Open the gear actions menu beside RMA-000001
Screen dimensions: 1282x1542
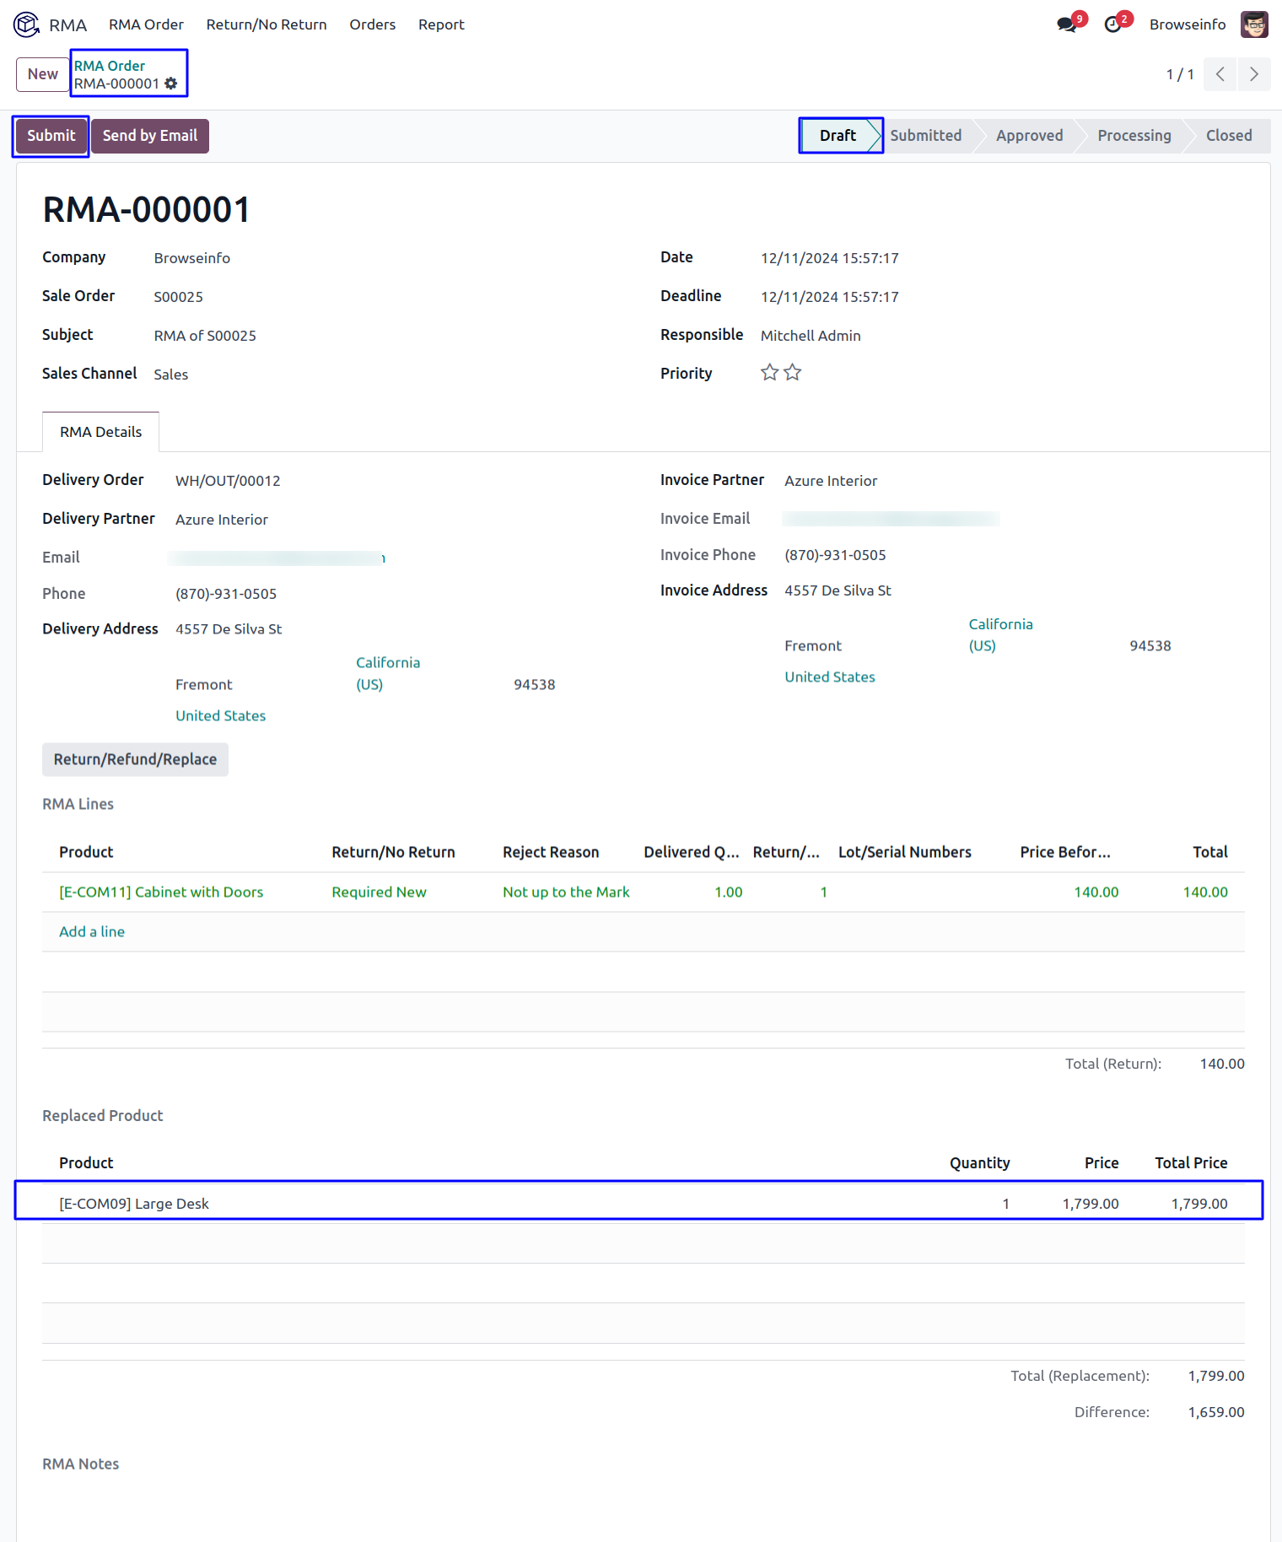(171, 84)
